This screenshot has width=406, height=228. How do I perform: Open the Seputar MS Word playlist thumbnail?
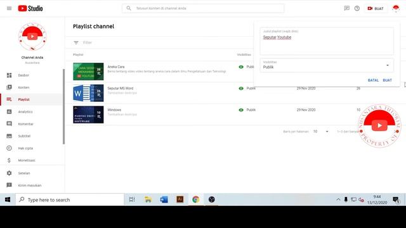point(88,93)
